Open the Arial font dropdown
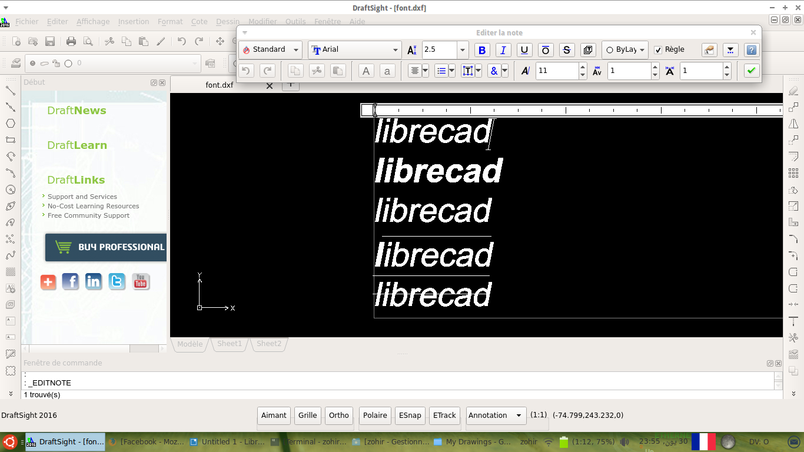The width and height of the screenshot is (804, 452). pos(354,50)
